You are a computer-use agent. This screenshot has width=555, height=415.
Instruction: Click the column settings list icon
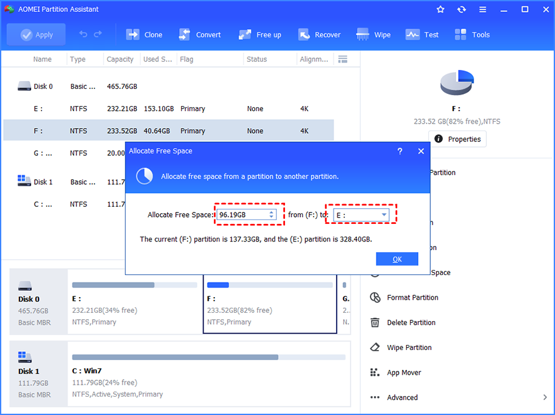(342, 59)
